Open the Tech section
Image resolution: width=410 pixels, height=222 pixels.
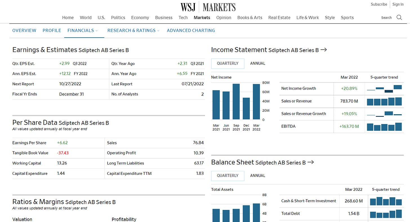(x=183, y=17)
